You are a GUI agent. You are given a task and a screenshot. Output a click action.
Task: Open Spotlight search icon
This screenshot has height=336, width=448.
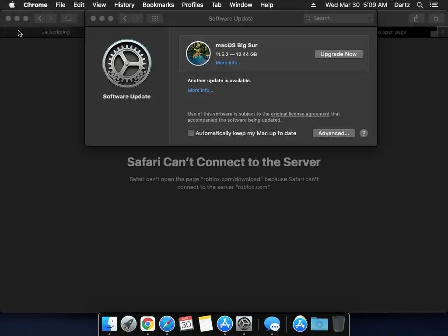click(x=420, y=5)
